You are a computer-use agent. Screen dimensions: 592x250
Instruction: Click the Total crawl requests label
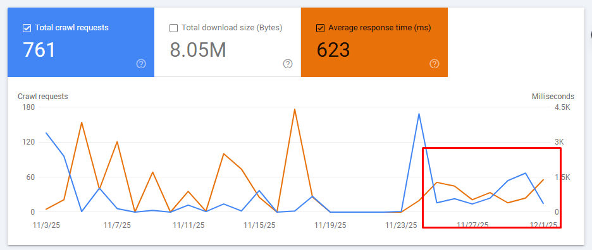(71, 28)
